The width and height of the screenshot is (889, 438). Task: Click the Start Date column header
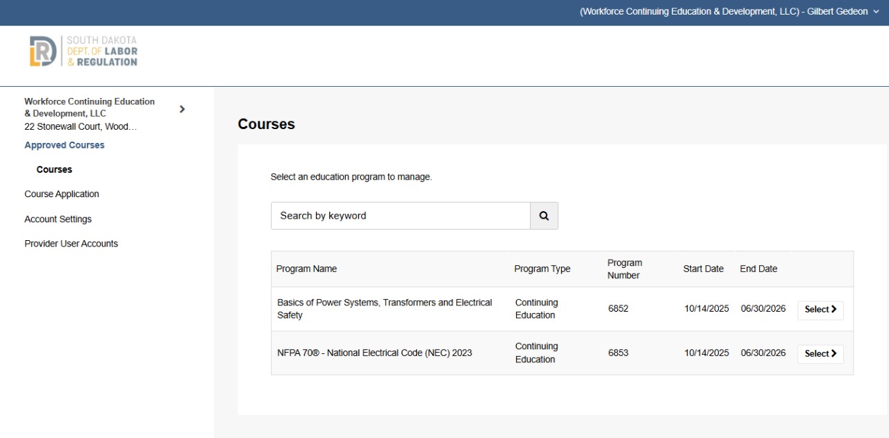(703, 269)
